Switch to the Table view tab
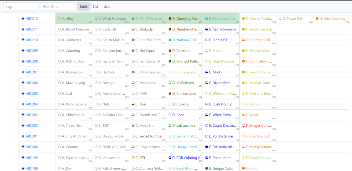The width and height of the screenshot is (352, 171). click(84, 6)
